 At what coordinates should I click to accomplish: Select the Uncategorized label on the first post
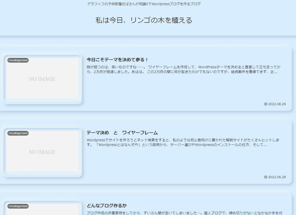pos(18,60)
